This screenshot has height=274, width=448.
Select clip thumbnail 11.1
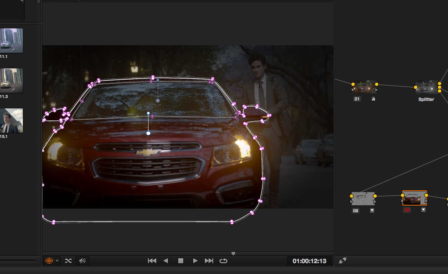(12, 40)
